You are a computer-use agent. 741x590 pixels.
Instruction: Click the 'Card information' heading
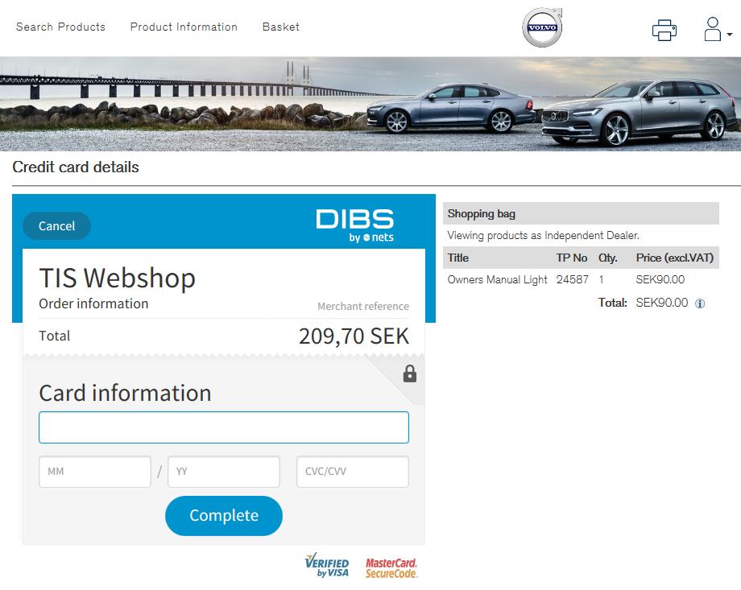pyautogui.click(x=125, y=393)
